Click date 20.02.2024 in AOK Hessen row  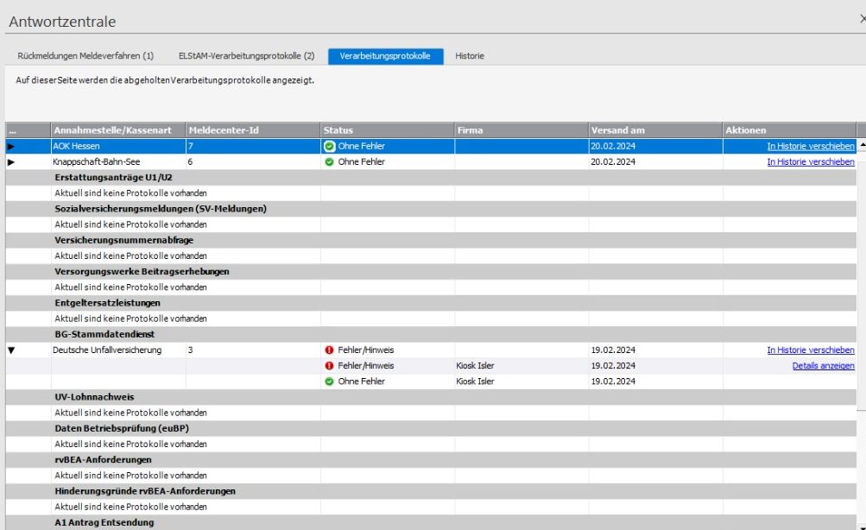tap(613, 146)
